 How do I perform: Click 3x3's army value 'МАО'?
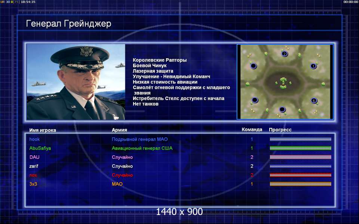(x=117, y=184)
